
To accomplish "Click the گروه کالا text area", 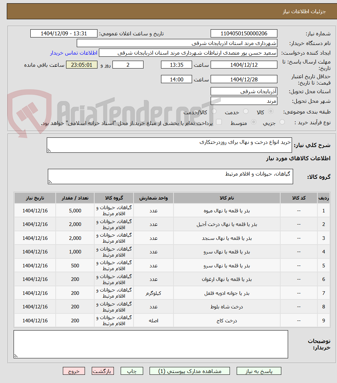I will coord(170,176).
